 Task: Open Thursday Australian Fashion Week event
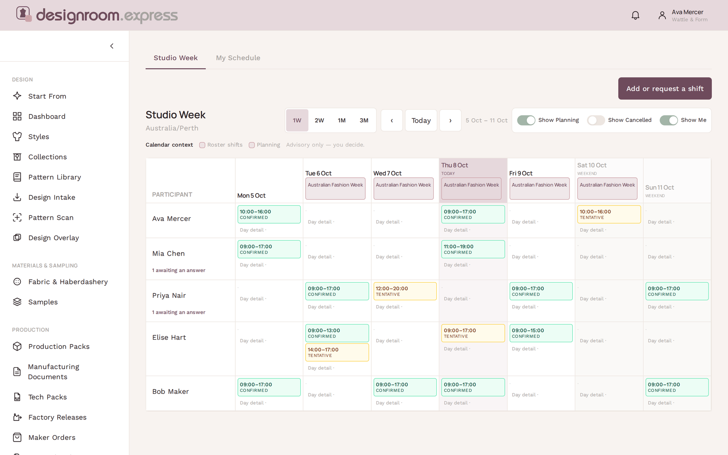[x=471, y=189]
